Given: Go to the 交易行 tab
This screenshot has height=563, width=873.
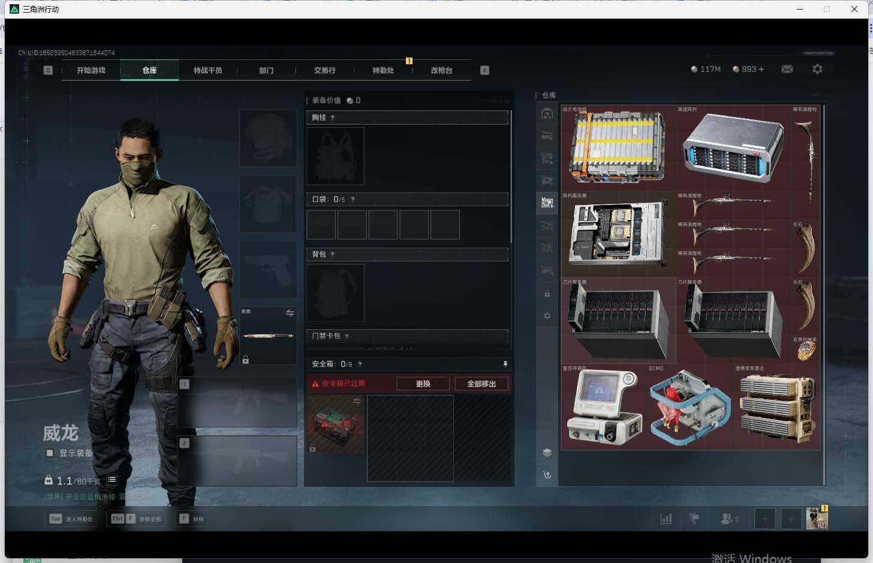Looking at the screenshot, I should coord(324,70).
